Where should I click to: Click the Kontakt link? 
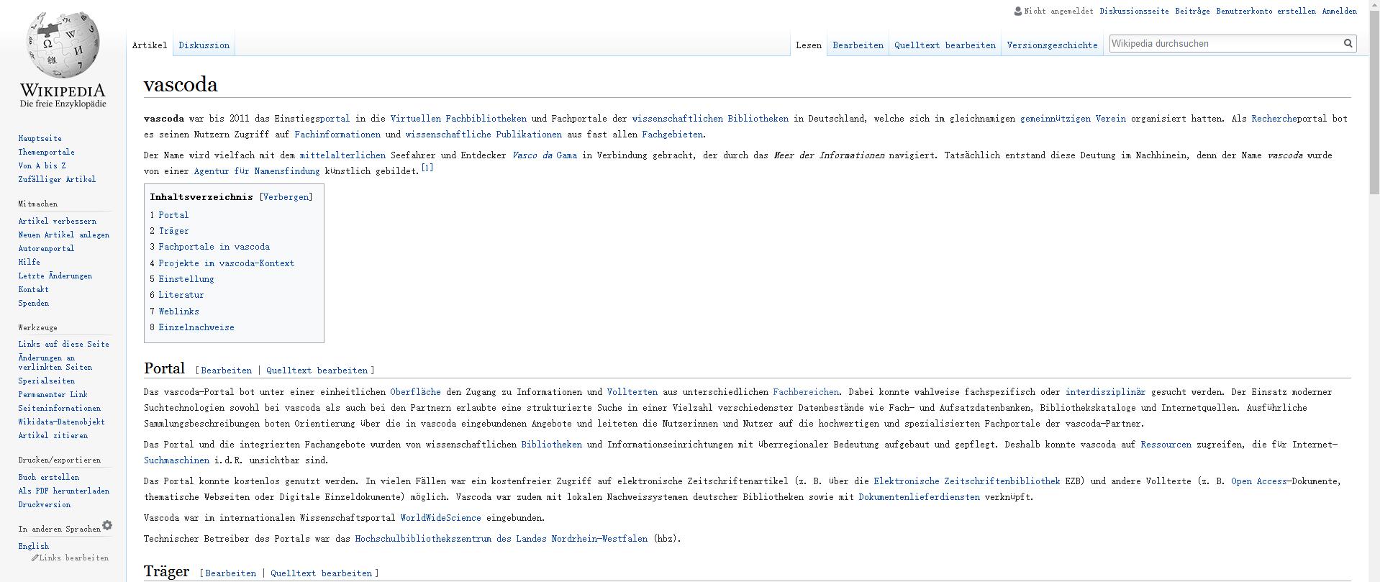pos(34,290)
